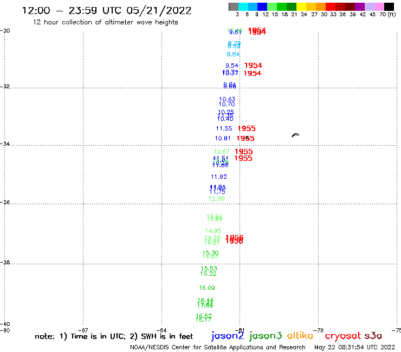Screen dimensions: 401x352
Task: Click the -78 longitude axis label
Action: point(319,330)
